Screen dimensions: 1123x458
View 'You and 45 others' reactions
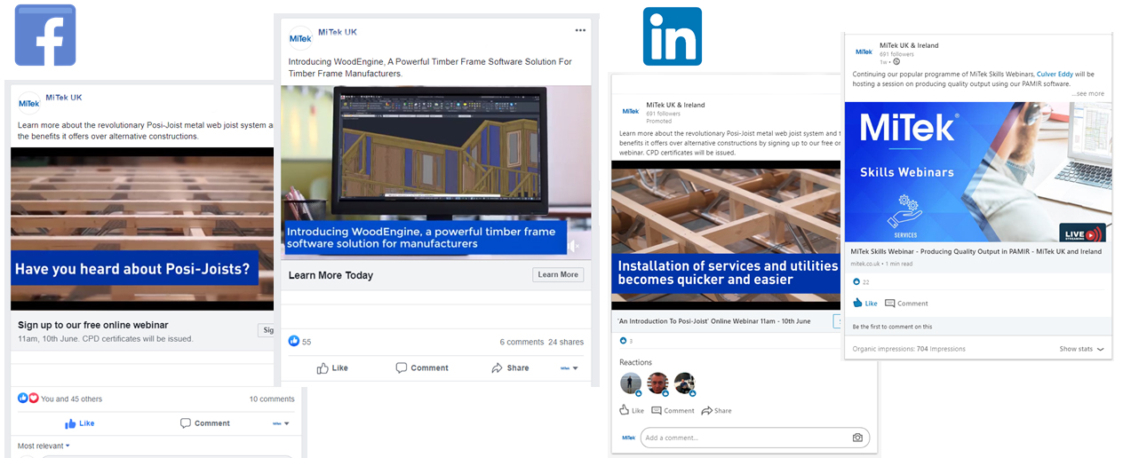click(60, 399)
